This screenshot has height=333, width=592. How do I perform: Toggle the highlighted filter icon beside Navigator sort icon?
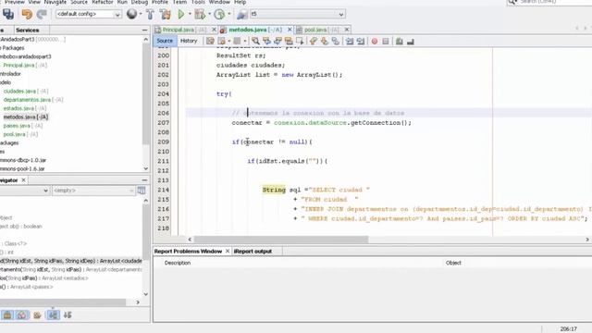[x=54, y=314]
